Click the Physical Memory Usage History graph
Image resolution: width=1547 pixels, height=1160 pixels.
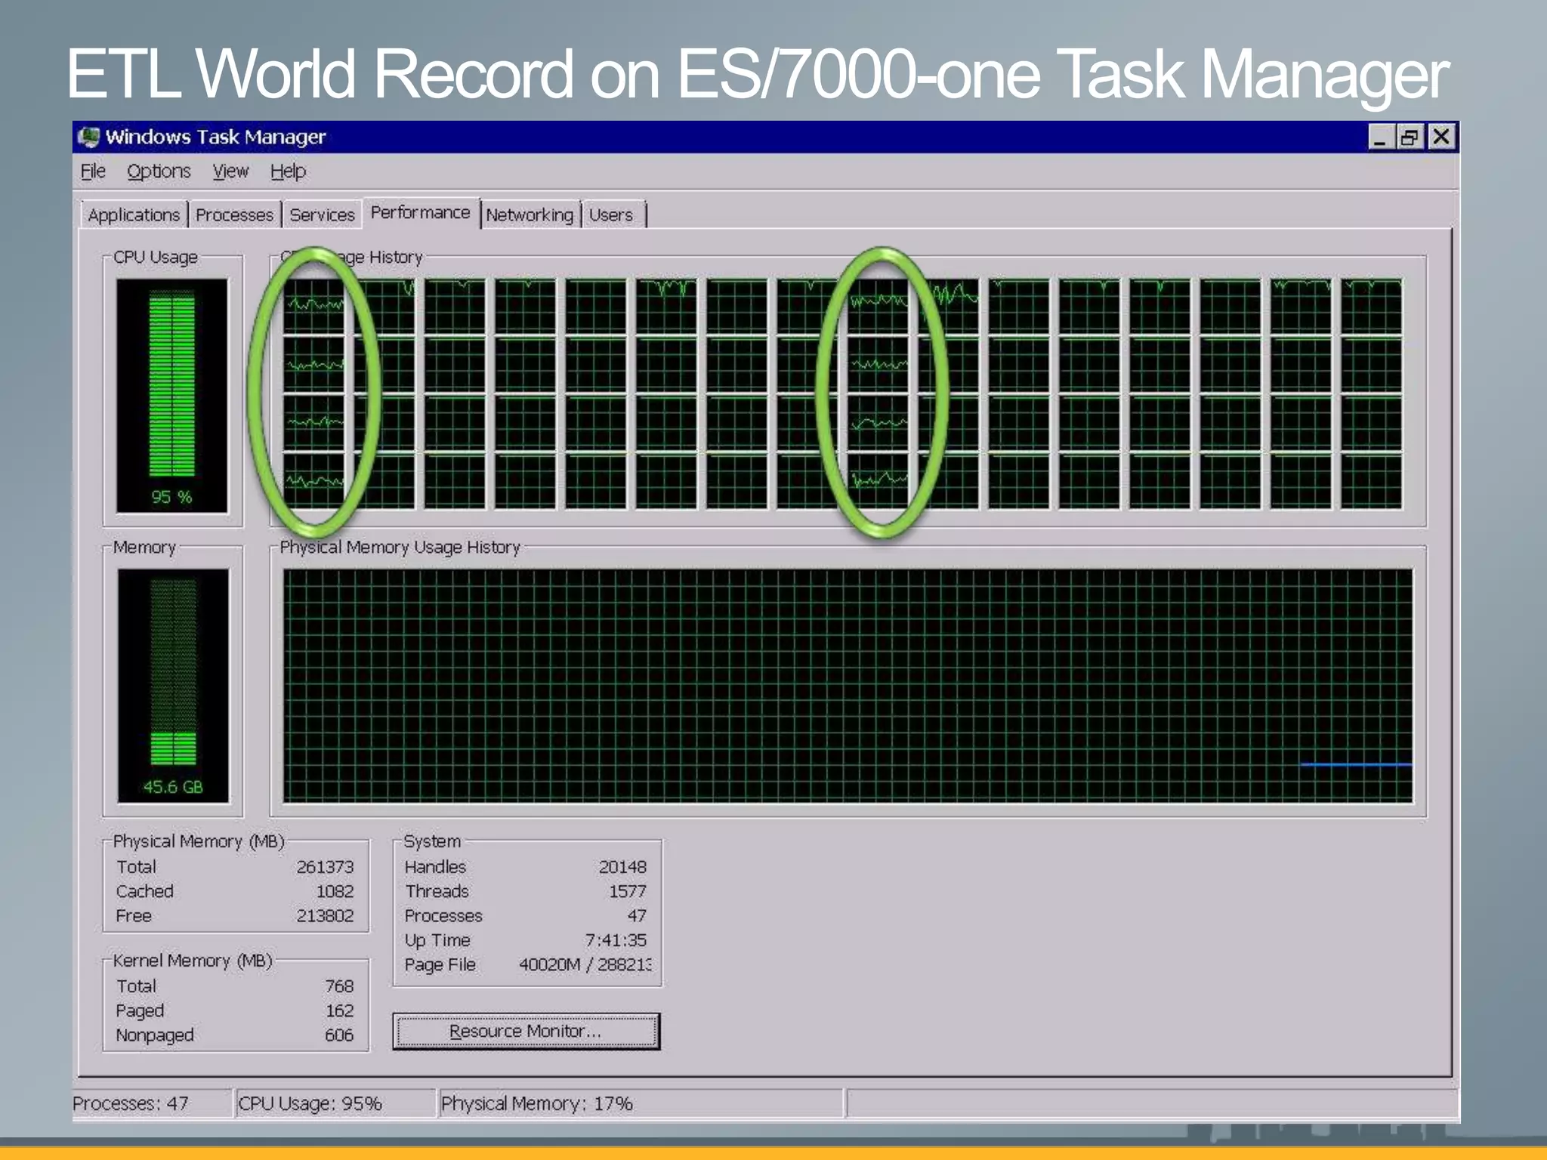coord(847,685)
